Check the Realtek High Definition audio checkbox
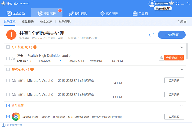This screenshot has width=192, height=128. (x=8, y=58)
